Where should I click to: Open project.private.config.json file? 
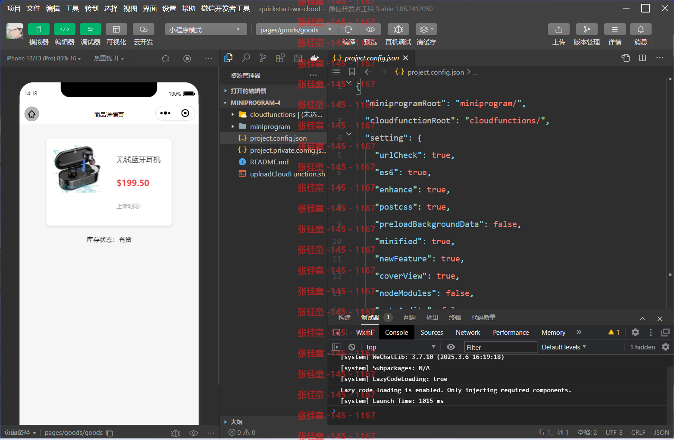coord(273,150)
